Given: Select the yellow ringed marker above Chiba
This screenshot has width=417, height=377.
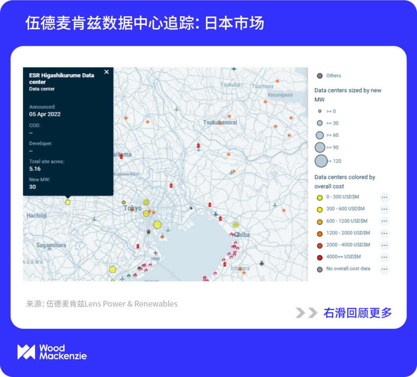Looking at the screenshot, I should [236, 225].
